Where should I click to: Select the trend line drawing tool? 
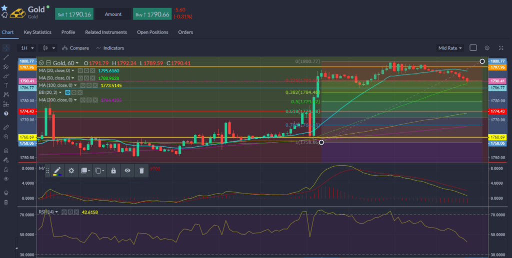[x=6, y=57]
